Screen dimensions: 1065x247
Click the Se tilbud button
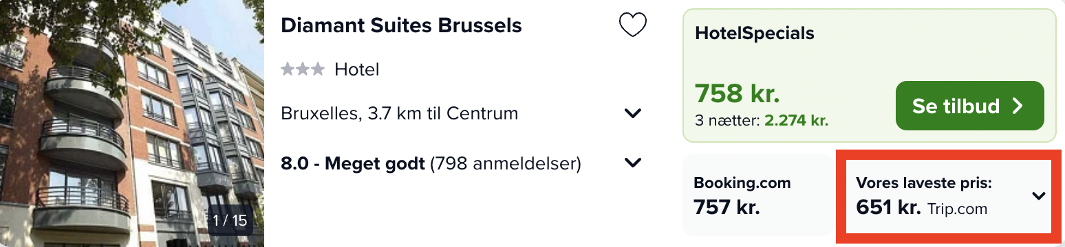pos(969,106)
